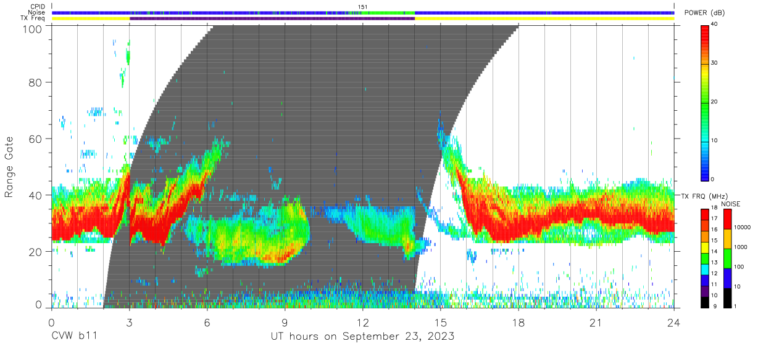Click the 40 label on the power scale

(715, 25)
